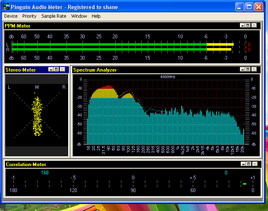Minimize the Stereo-Meter panel

[x=50, y=70]
